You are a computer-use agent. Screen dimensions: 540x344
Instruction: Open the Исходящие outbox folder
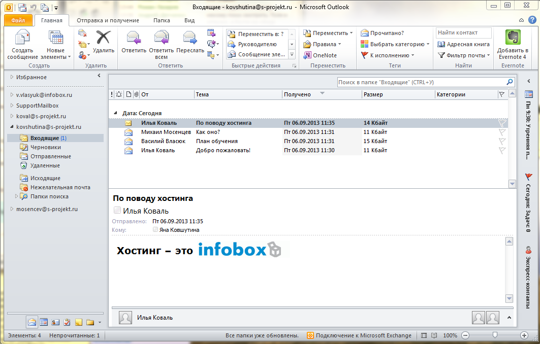coord(45,178)
